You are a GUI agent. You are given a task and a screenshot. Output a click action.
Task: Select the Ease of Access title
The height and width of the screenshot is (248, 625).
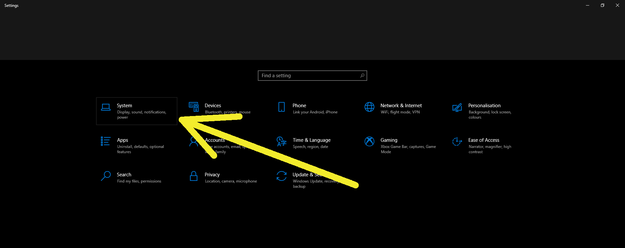484,140
